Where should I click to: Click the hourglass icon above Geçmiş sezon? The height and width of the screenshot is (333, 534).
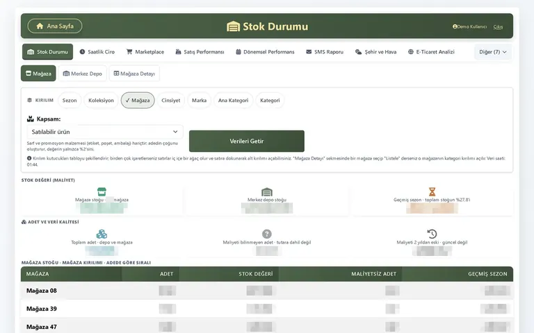[432, 191]
